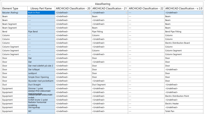Click the Pipe Bend library part cell
Screen dimensions: 205x114
tap(41, 32)
